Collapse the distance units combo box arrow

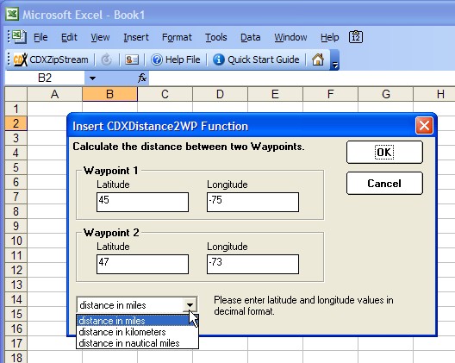tap(190, 305)
